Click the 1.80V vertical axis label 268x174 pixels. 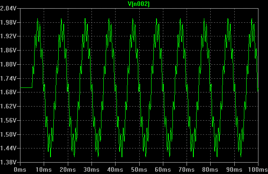pos(8,65)
